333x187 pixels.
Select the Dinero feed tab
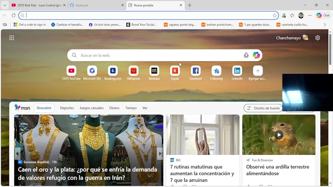click(114, 108)
